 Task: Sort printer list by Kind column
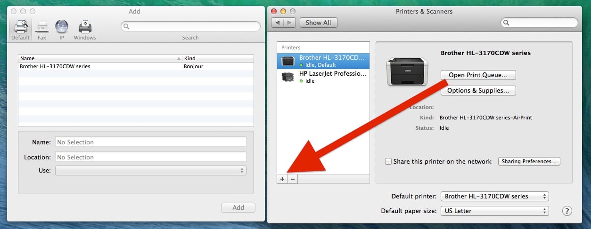[x=218, y=58]
